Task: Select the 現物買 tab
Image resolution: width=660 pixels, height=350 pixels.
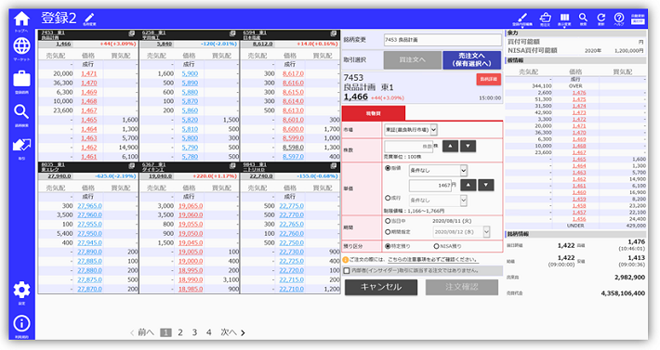Action: click(x=374, y=113)
